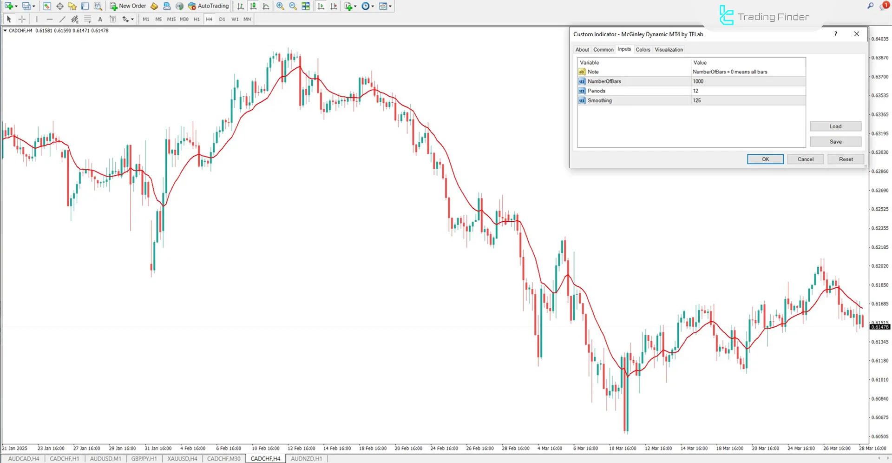Select the Text annotation tool

click(x=100, y=19)
